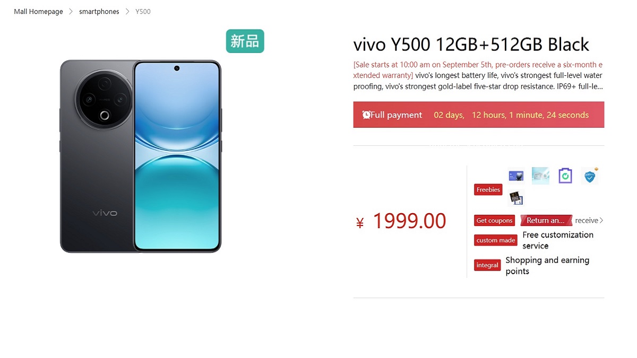637x358 pixels.
Task: Click the chevron after smartphones breadcrumb
Action: pyautogui.click(x=127, y=12)
